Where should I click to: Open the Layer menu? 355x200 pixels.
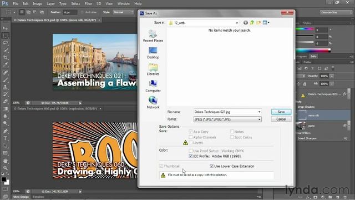50,4
